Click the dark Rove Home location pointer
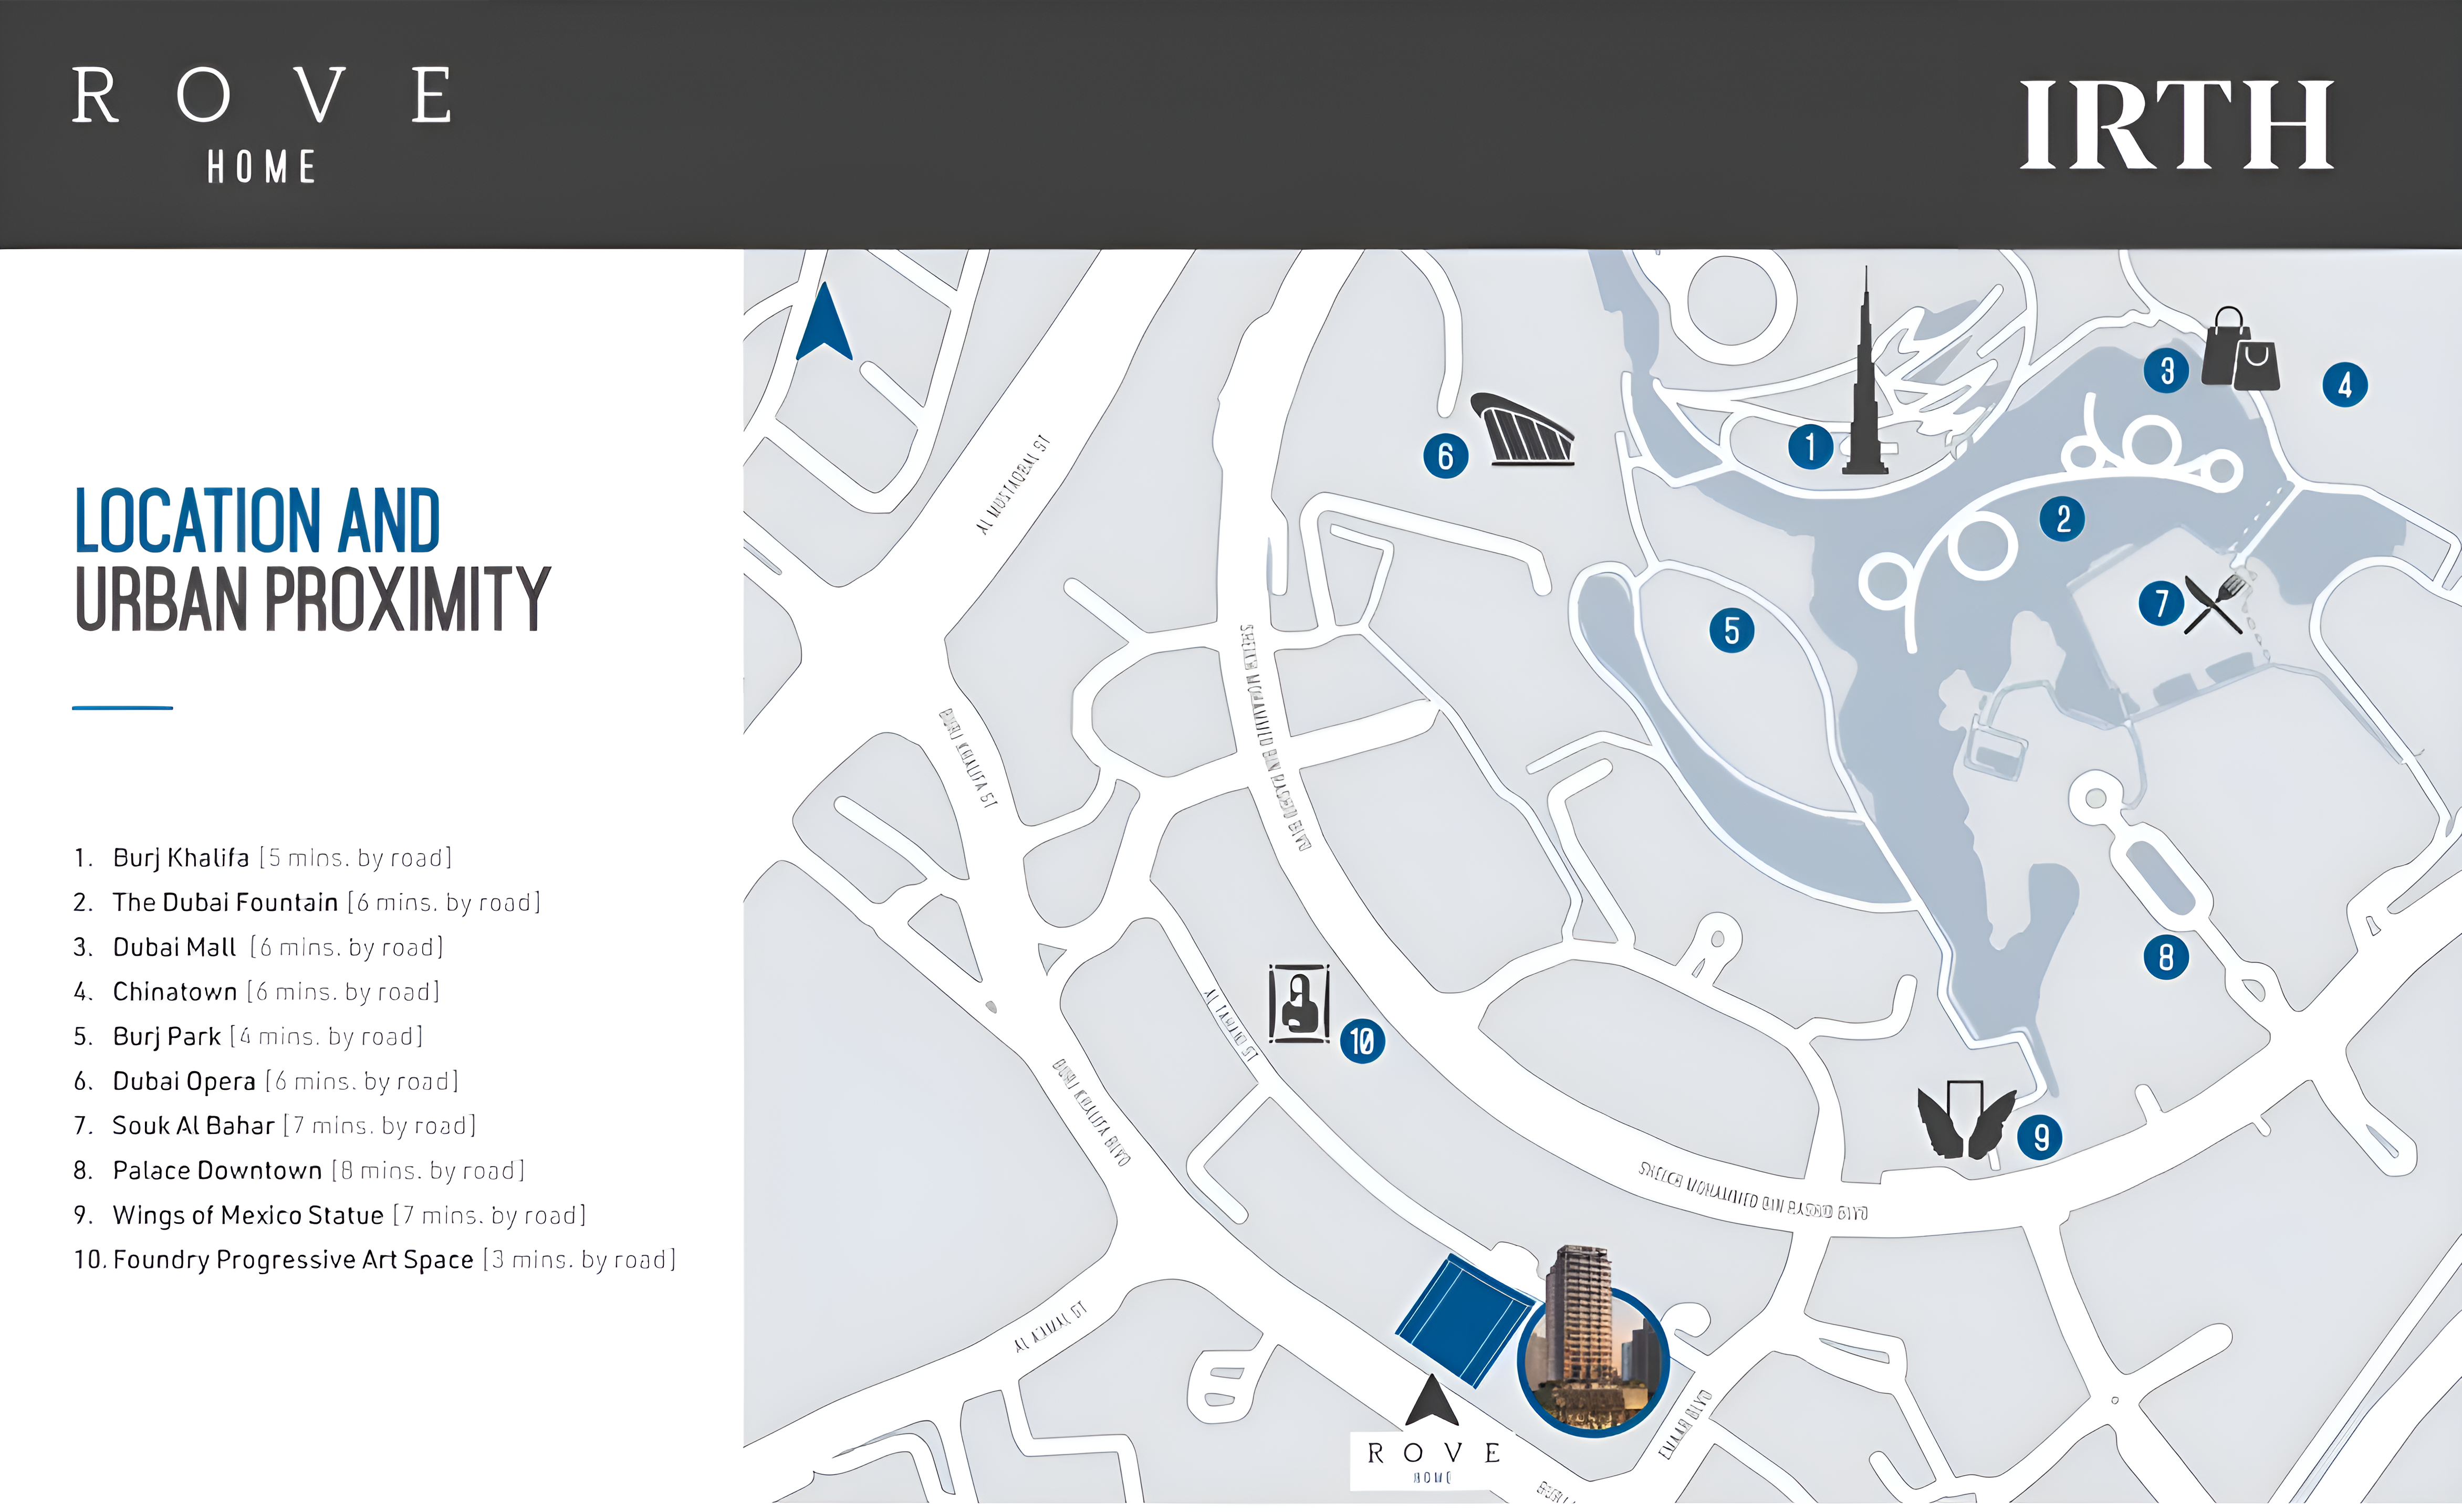The height and width of the screenshot is (1512, 2462). pyautogui.click(x=1432, y=1401)
